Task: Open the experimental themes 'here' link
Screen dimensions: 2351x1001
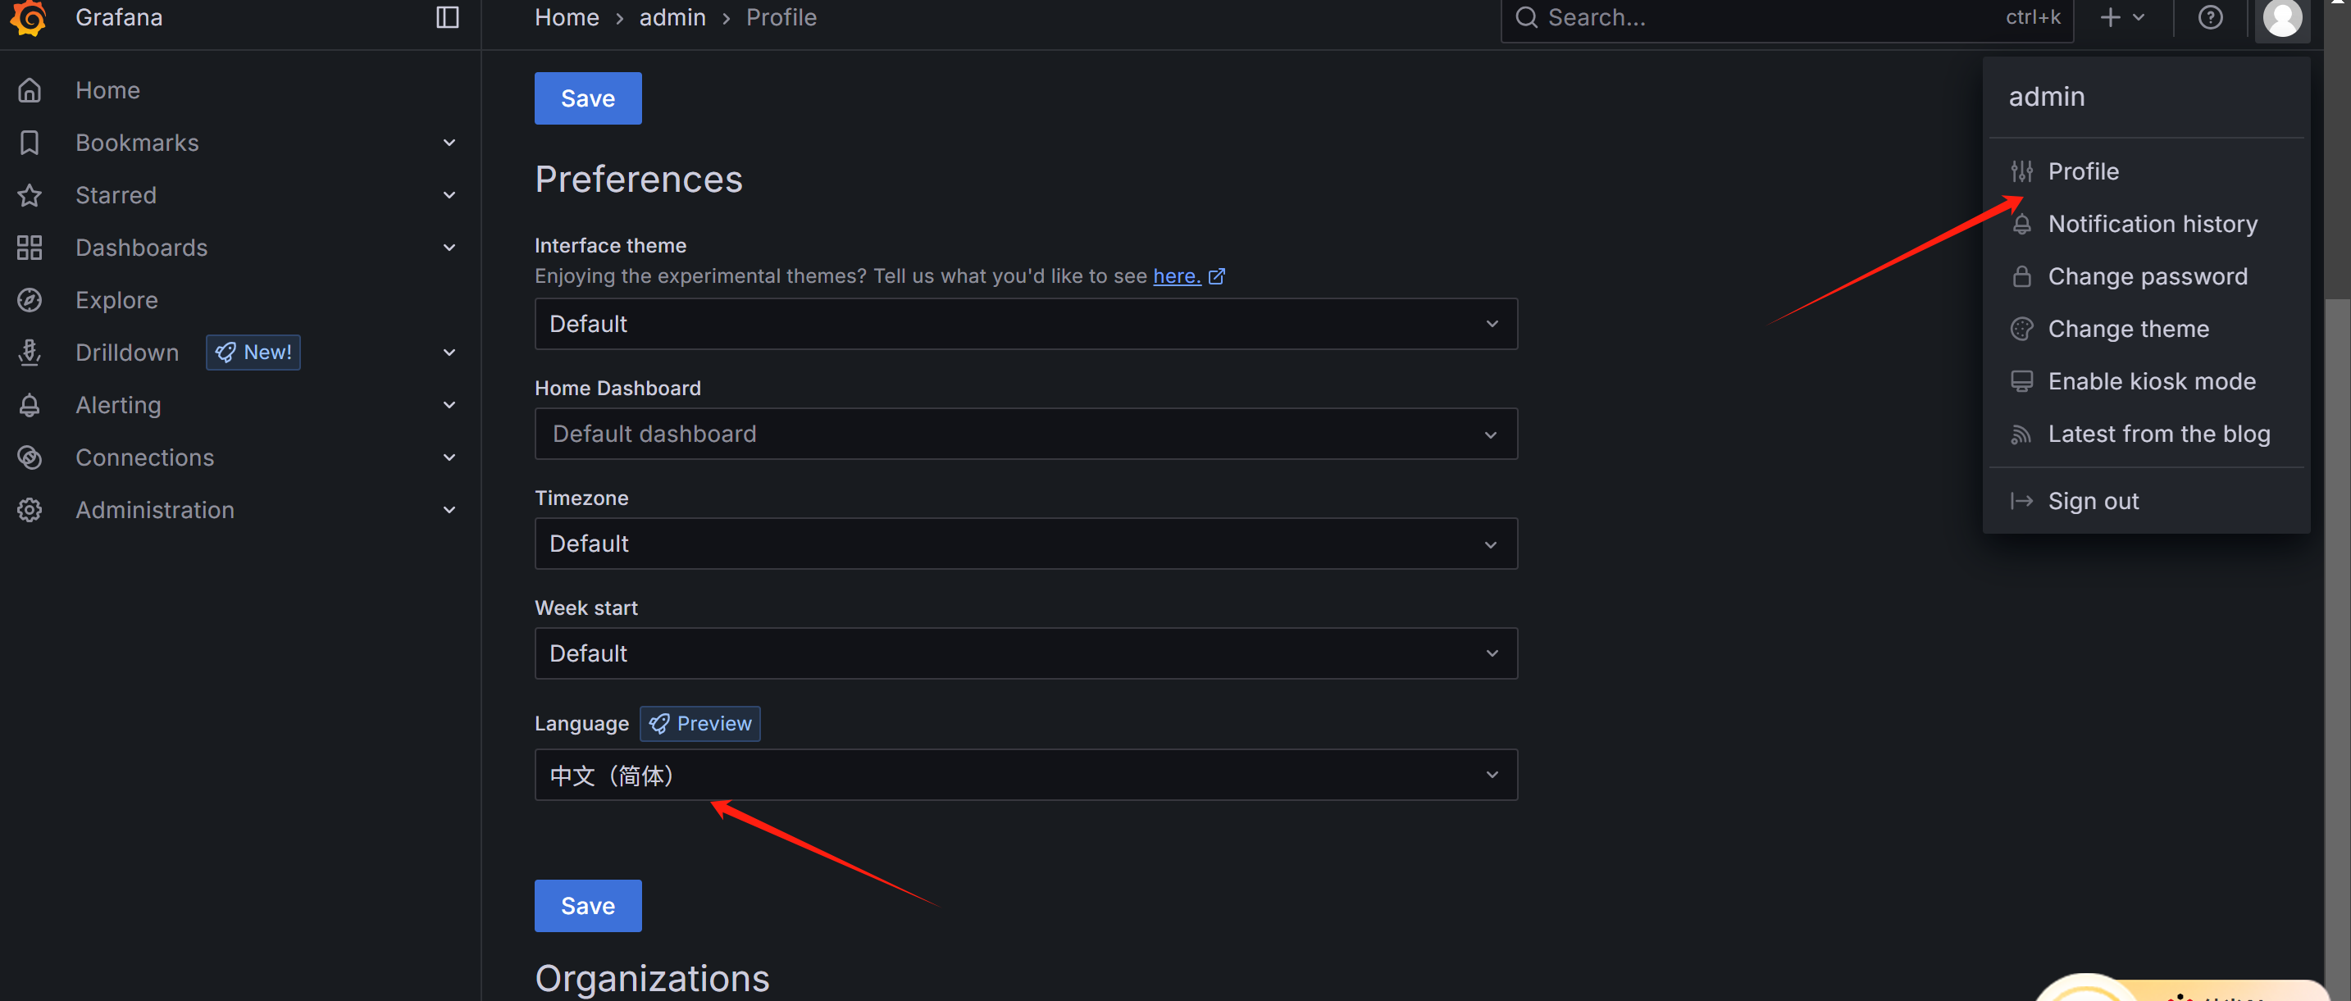Action: 1177,275
